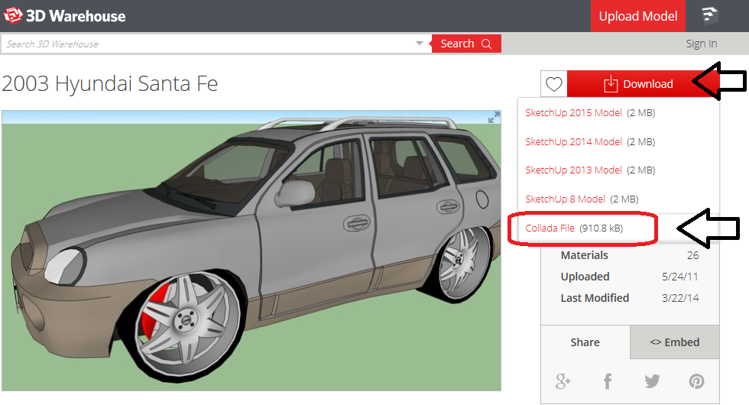Click the Upload Model button
The width and height of the screenshot is (749, 405).
point(637,16)
